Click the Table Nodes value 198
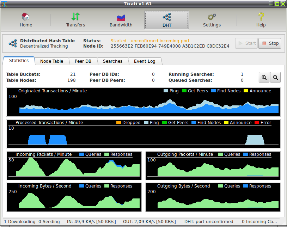Screen dimensions: 287x227 [71, 80]
